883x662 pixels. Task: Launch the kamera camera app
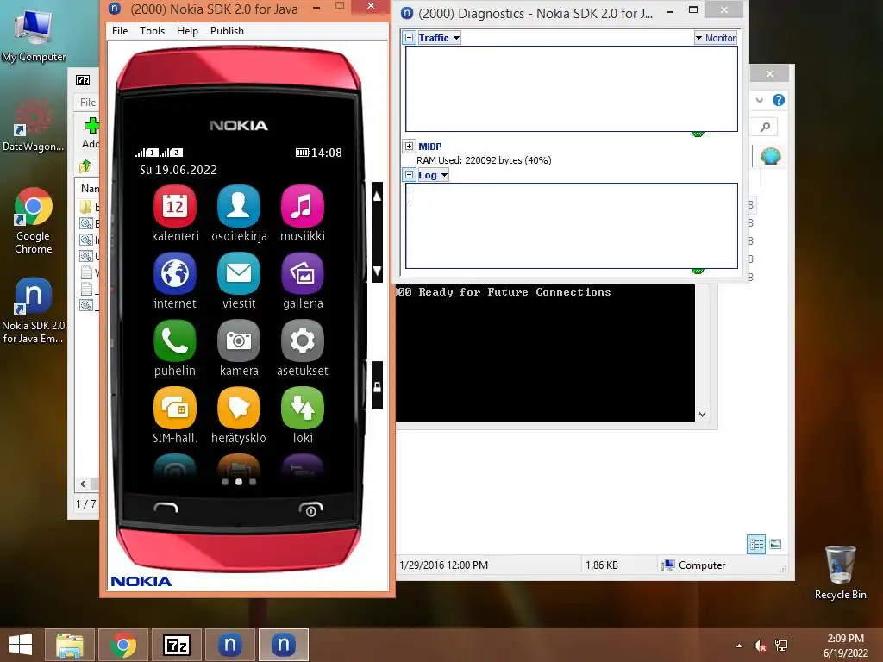(x=239, y=341)
